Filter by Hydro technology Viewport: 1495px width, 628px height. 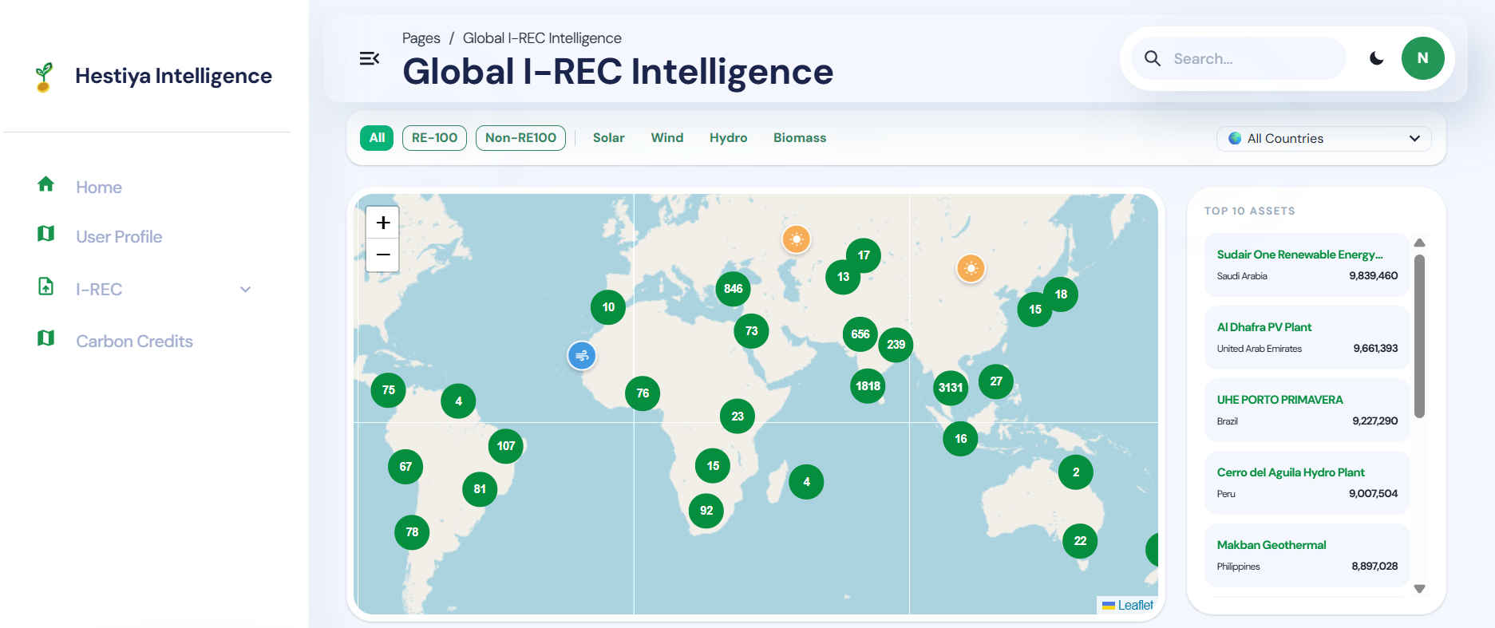tap(728, 138)
